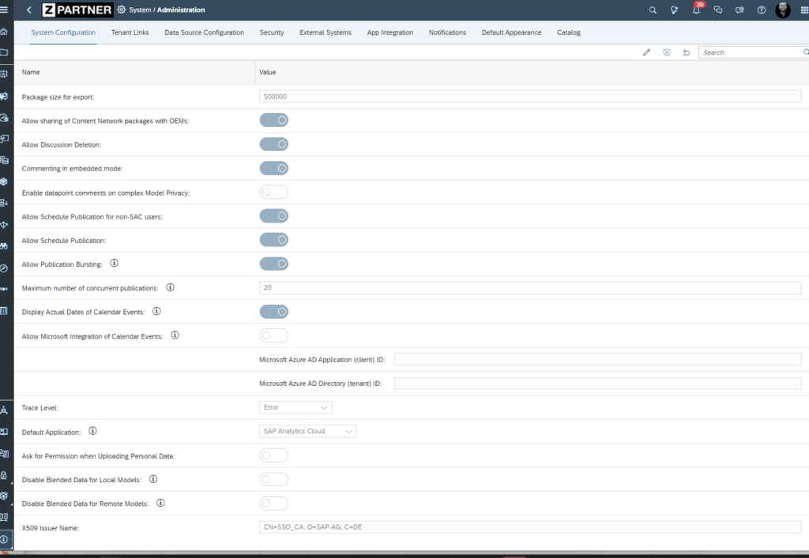Switch to the Security tab

(x=272, y=32)
